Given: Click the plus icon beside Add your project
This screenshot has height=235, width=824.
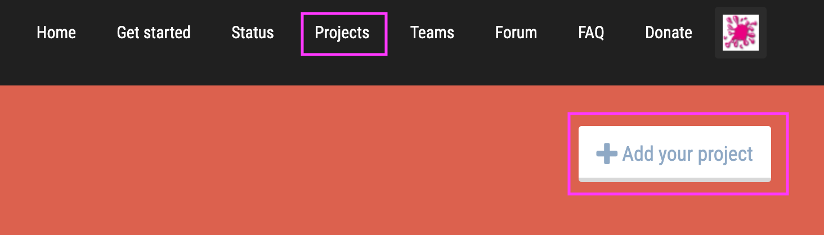Looking at the screenshot, I should tap(607, 153).
